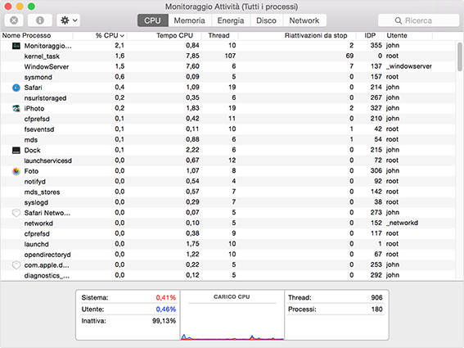The width and height of the screenshot is (464, 348).
Task: Sort by Nome Processo column header
Action: tap(37, 35)
